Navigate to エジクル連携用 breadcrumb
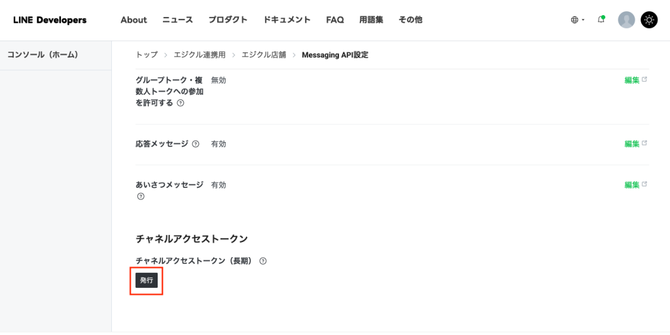This screenshot has height=335, width=670. click(x=200, y=55)
